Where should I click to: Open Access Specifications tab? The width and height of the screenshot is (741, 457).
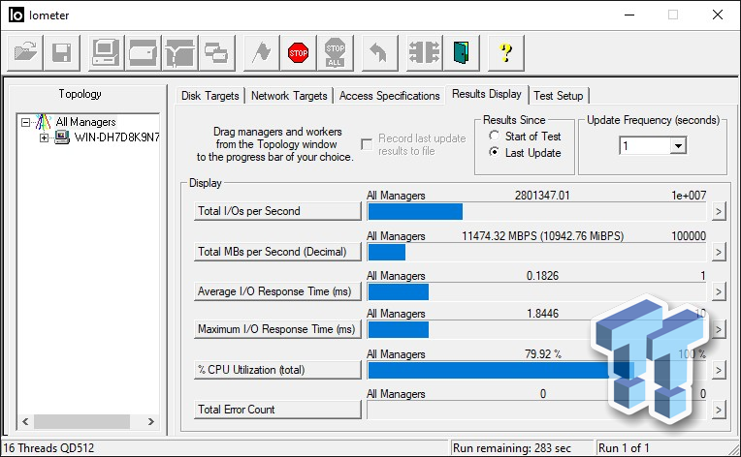click(x=389, y=96)
